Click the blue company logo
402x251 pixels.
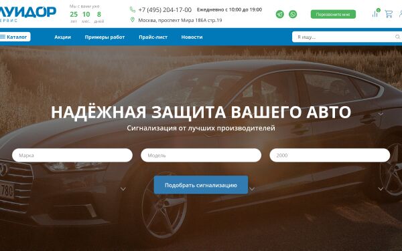click(27, 14)
